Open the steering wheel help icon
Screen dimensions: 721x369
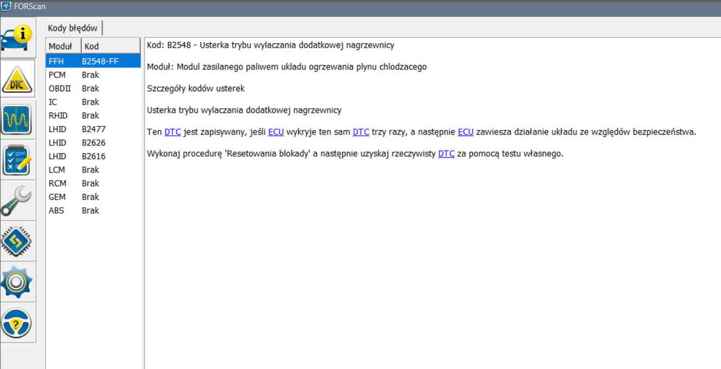[x=18, y=323]
